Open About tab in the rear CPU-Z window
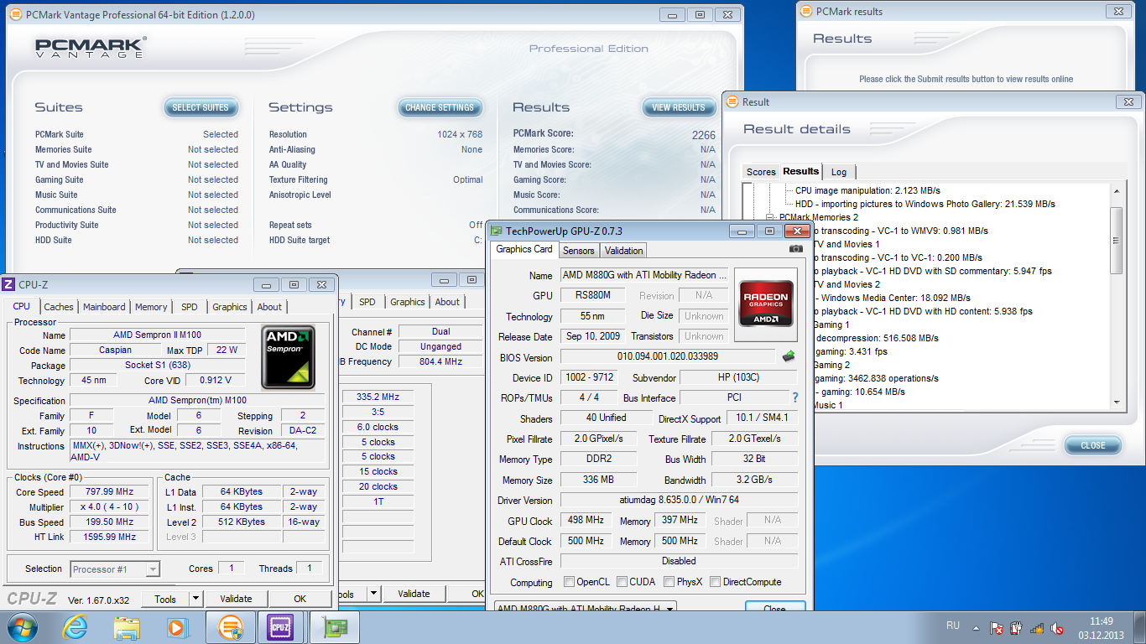This screenshot has width=1146, height=644. 447,302
